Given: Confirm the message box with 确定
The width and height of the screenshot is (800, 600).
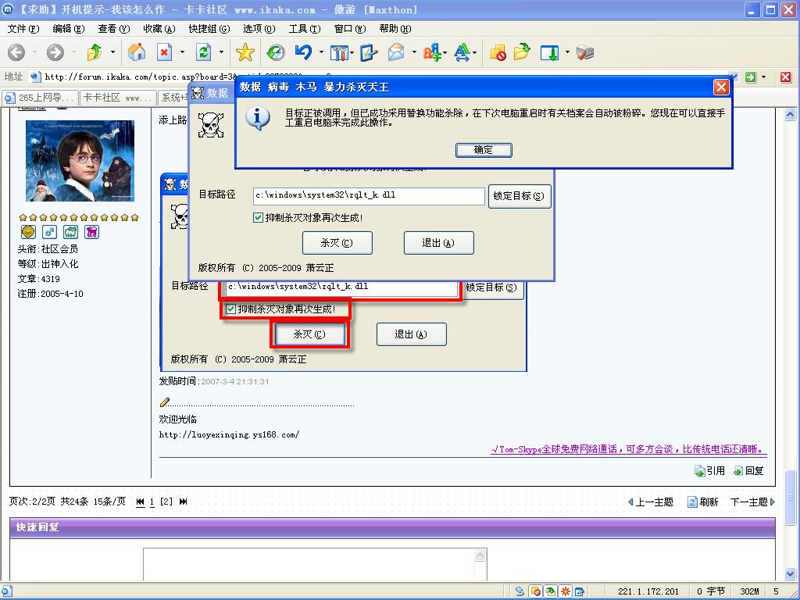Looking at the screenshot, I should point(483,150).
